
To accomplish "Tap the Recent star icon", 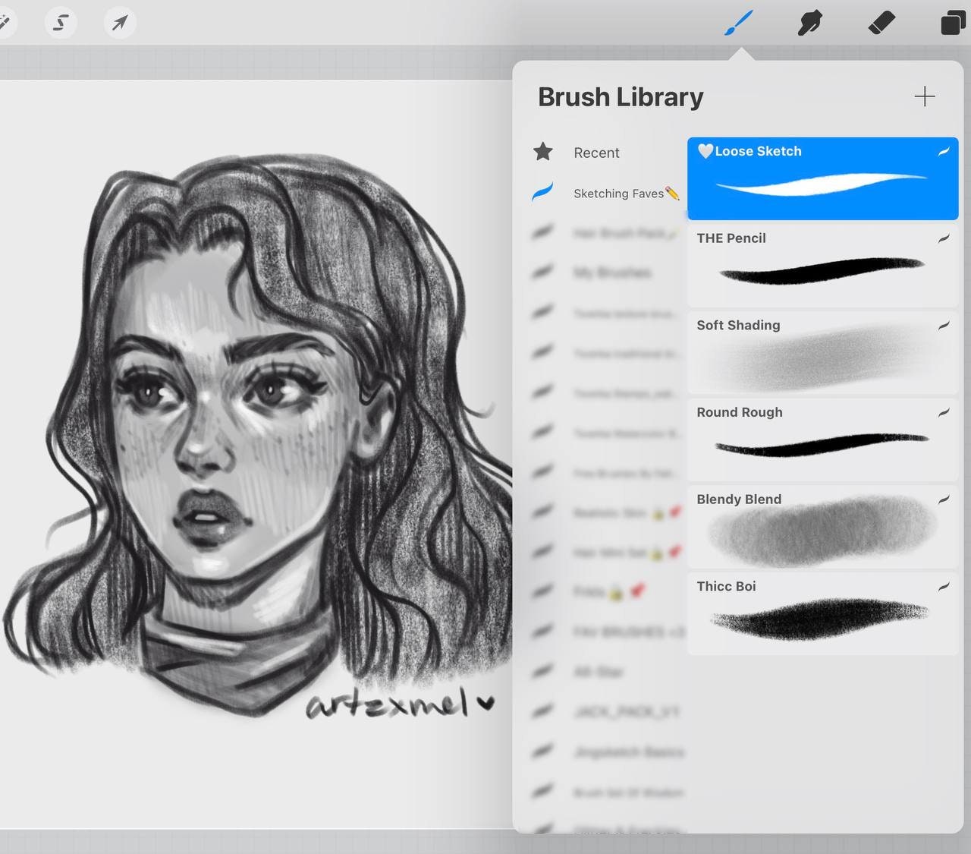I will click(x=542, y=152).
